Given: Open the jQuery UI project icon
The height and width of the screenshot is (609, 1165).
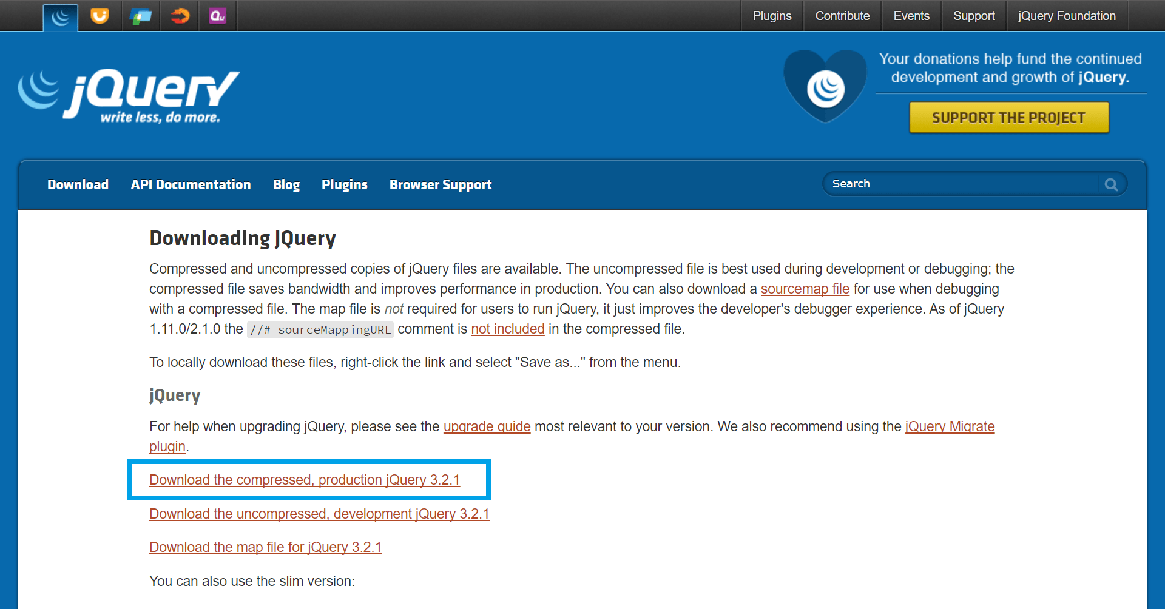Looking at the screenshot, I should click(x=100, y=16).
